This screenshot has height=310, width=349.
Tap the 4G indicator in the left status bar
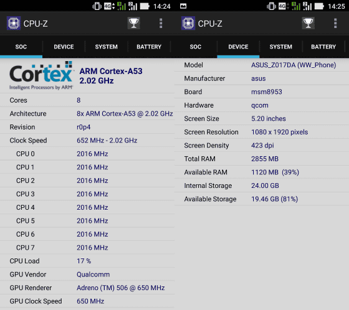[109, 6]
